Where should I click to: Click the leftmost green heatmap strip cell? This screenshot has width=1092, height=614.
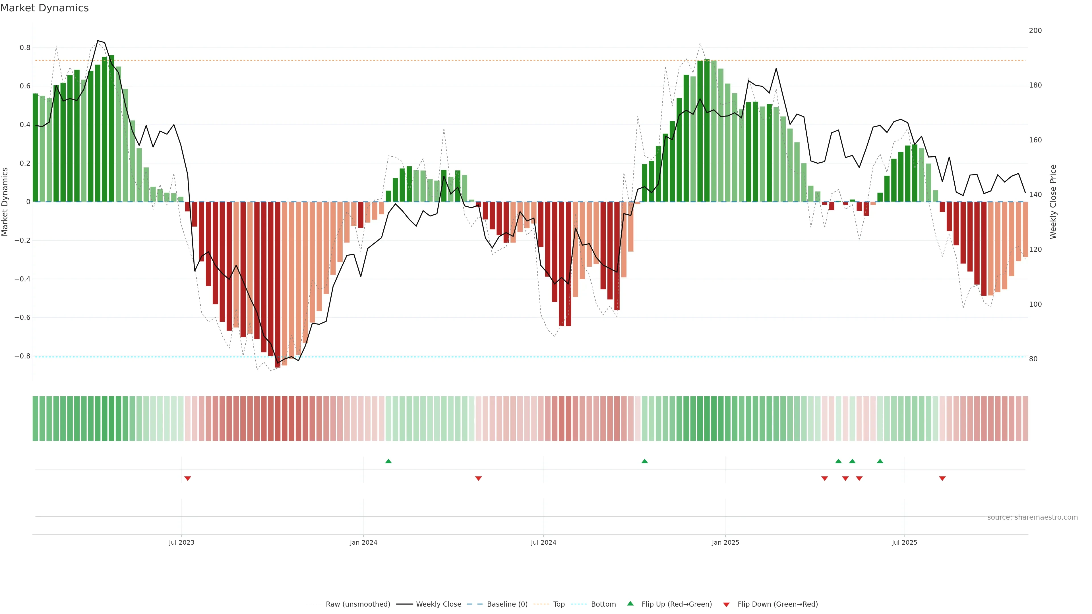(x=35, y=419)
